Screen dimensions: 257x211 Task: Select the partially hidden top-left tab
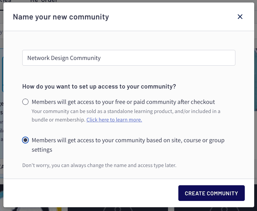(x=6, y=1)
